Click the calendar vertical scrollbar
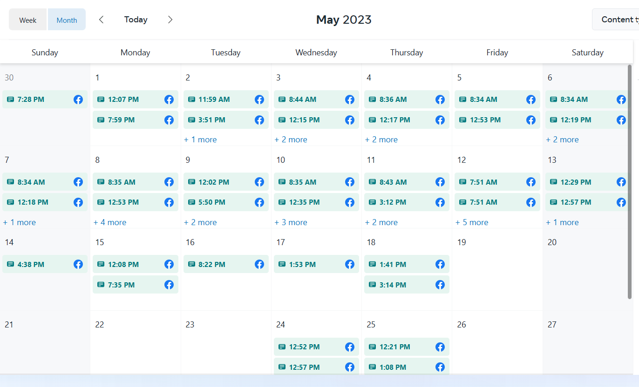The height and width of the screenshot is (387, 639). [x=630, y=181]
